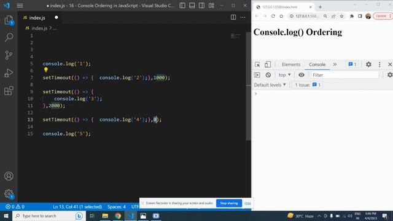The height and width of the screenshot is (221, 393).
Task: Click the DevTools issues counter badge
Action: [x=352, y=64]
